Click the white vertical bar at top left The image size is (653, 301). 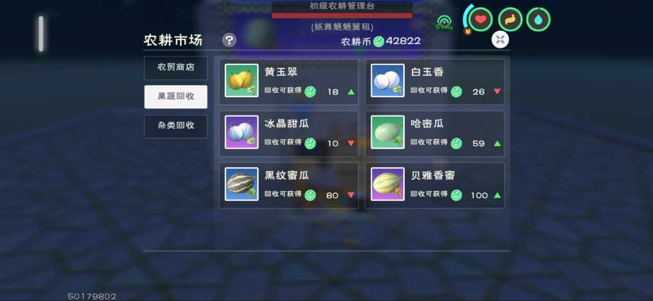(x=41, y=34)
